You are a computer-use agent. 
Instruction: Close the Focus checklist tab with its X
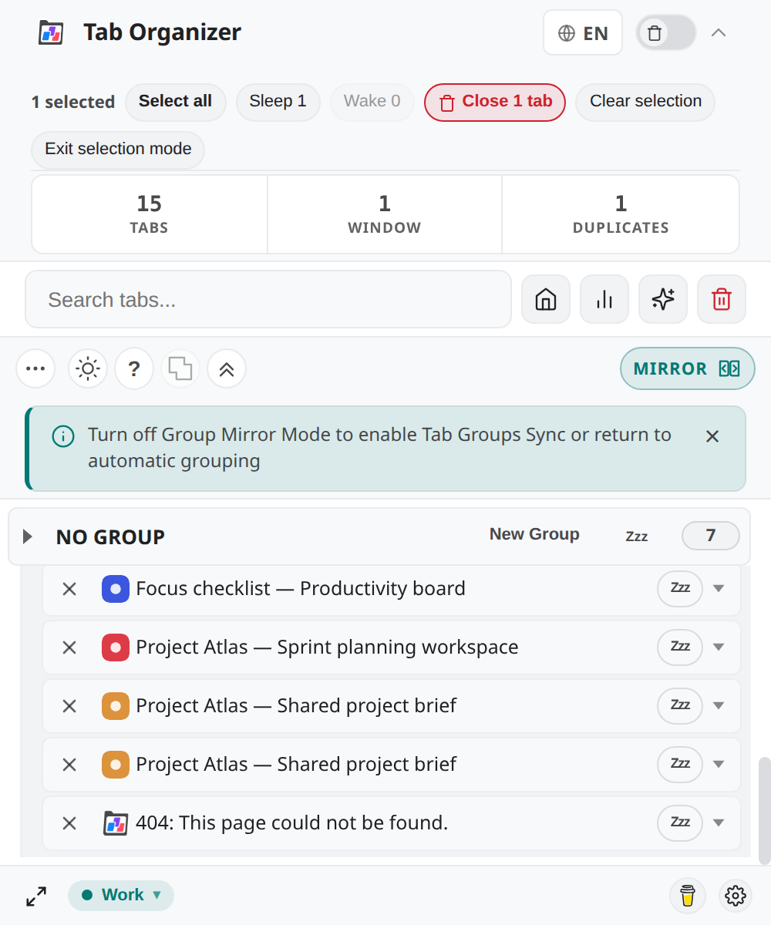(69, 589)
